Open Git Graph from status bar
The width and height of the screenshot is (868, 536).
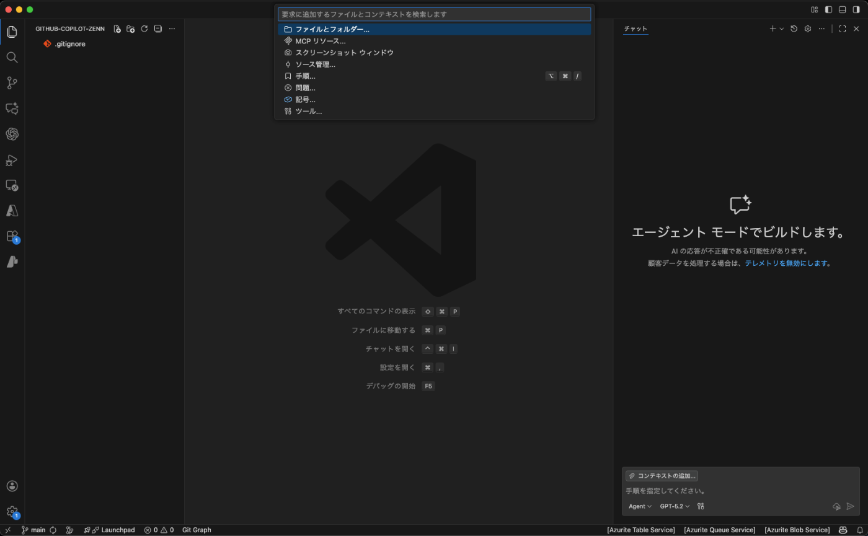[x=197, y=530]
